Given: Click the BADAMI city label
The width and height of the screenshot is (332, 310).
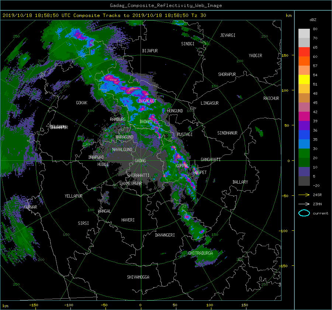Looking at the screenshot, I should click(146, 122).
